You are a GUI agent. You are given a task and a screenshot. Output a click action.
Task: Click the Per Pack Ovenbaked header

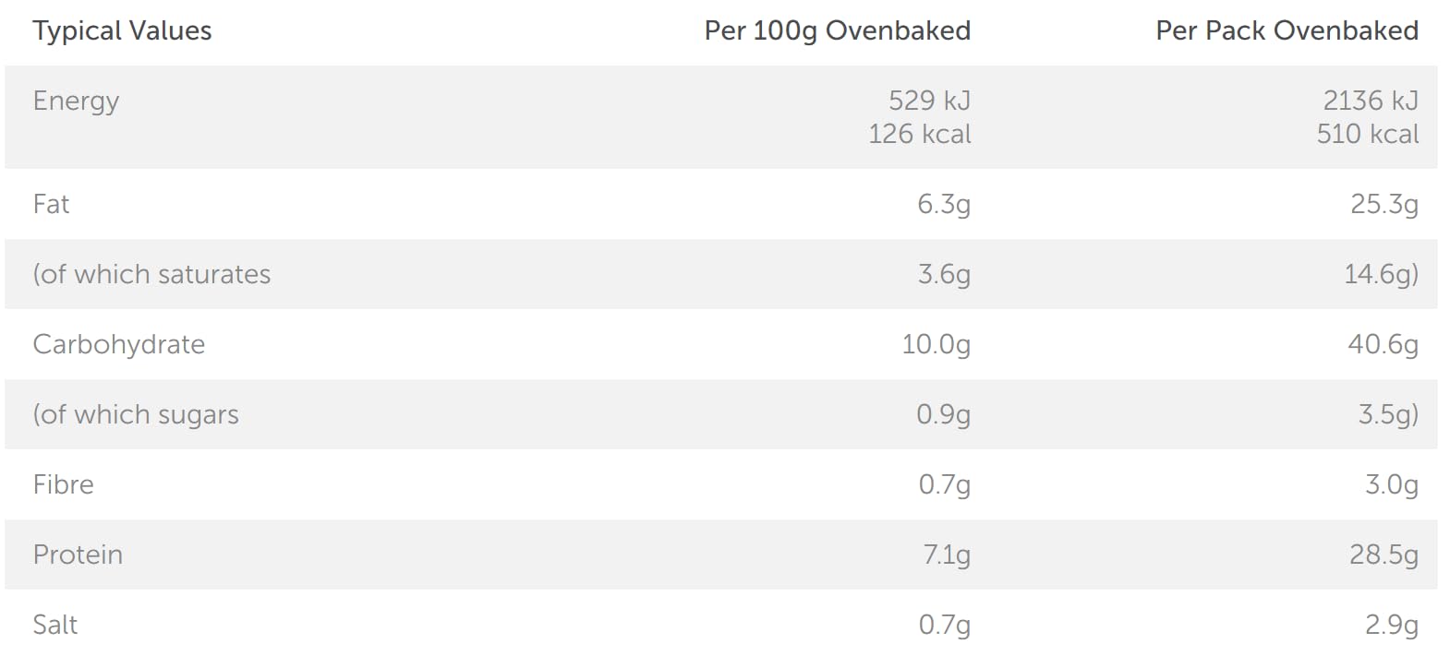[x=1287, y=31]
